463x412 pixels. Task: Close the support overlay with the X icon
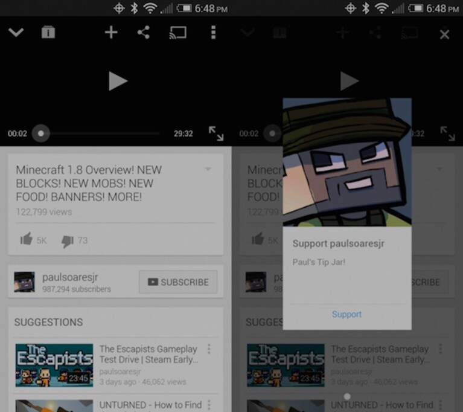(x=444, y=34)
